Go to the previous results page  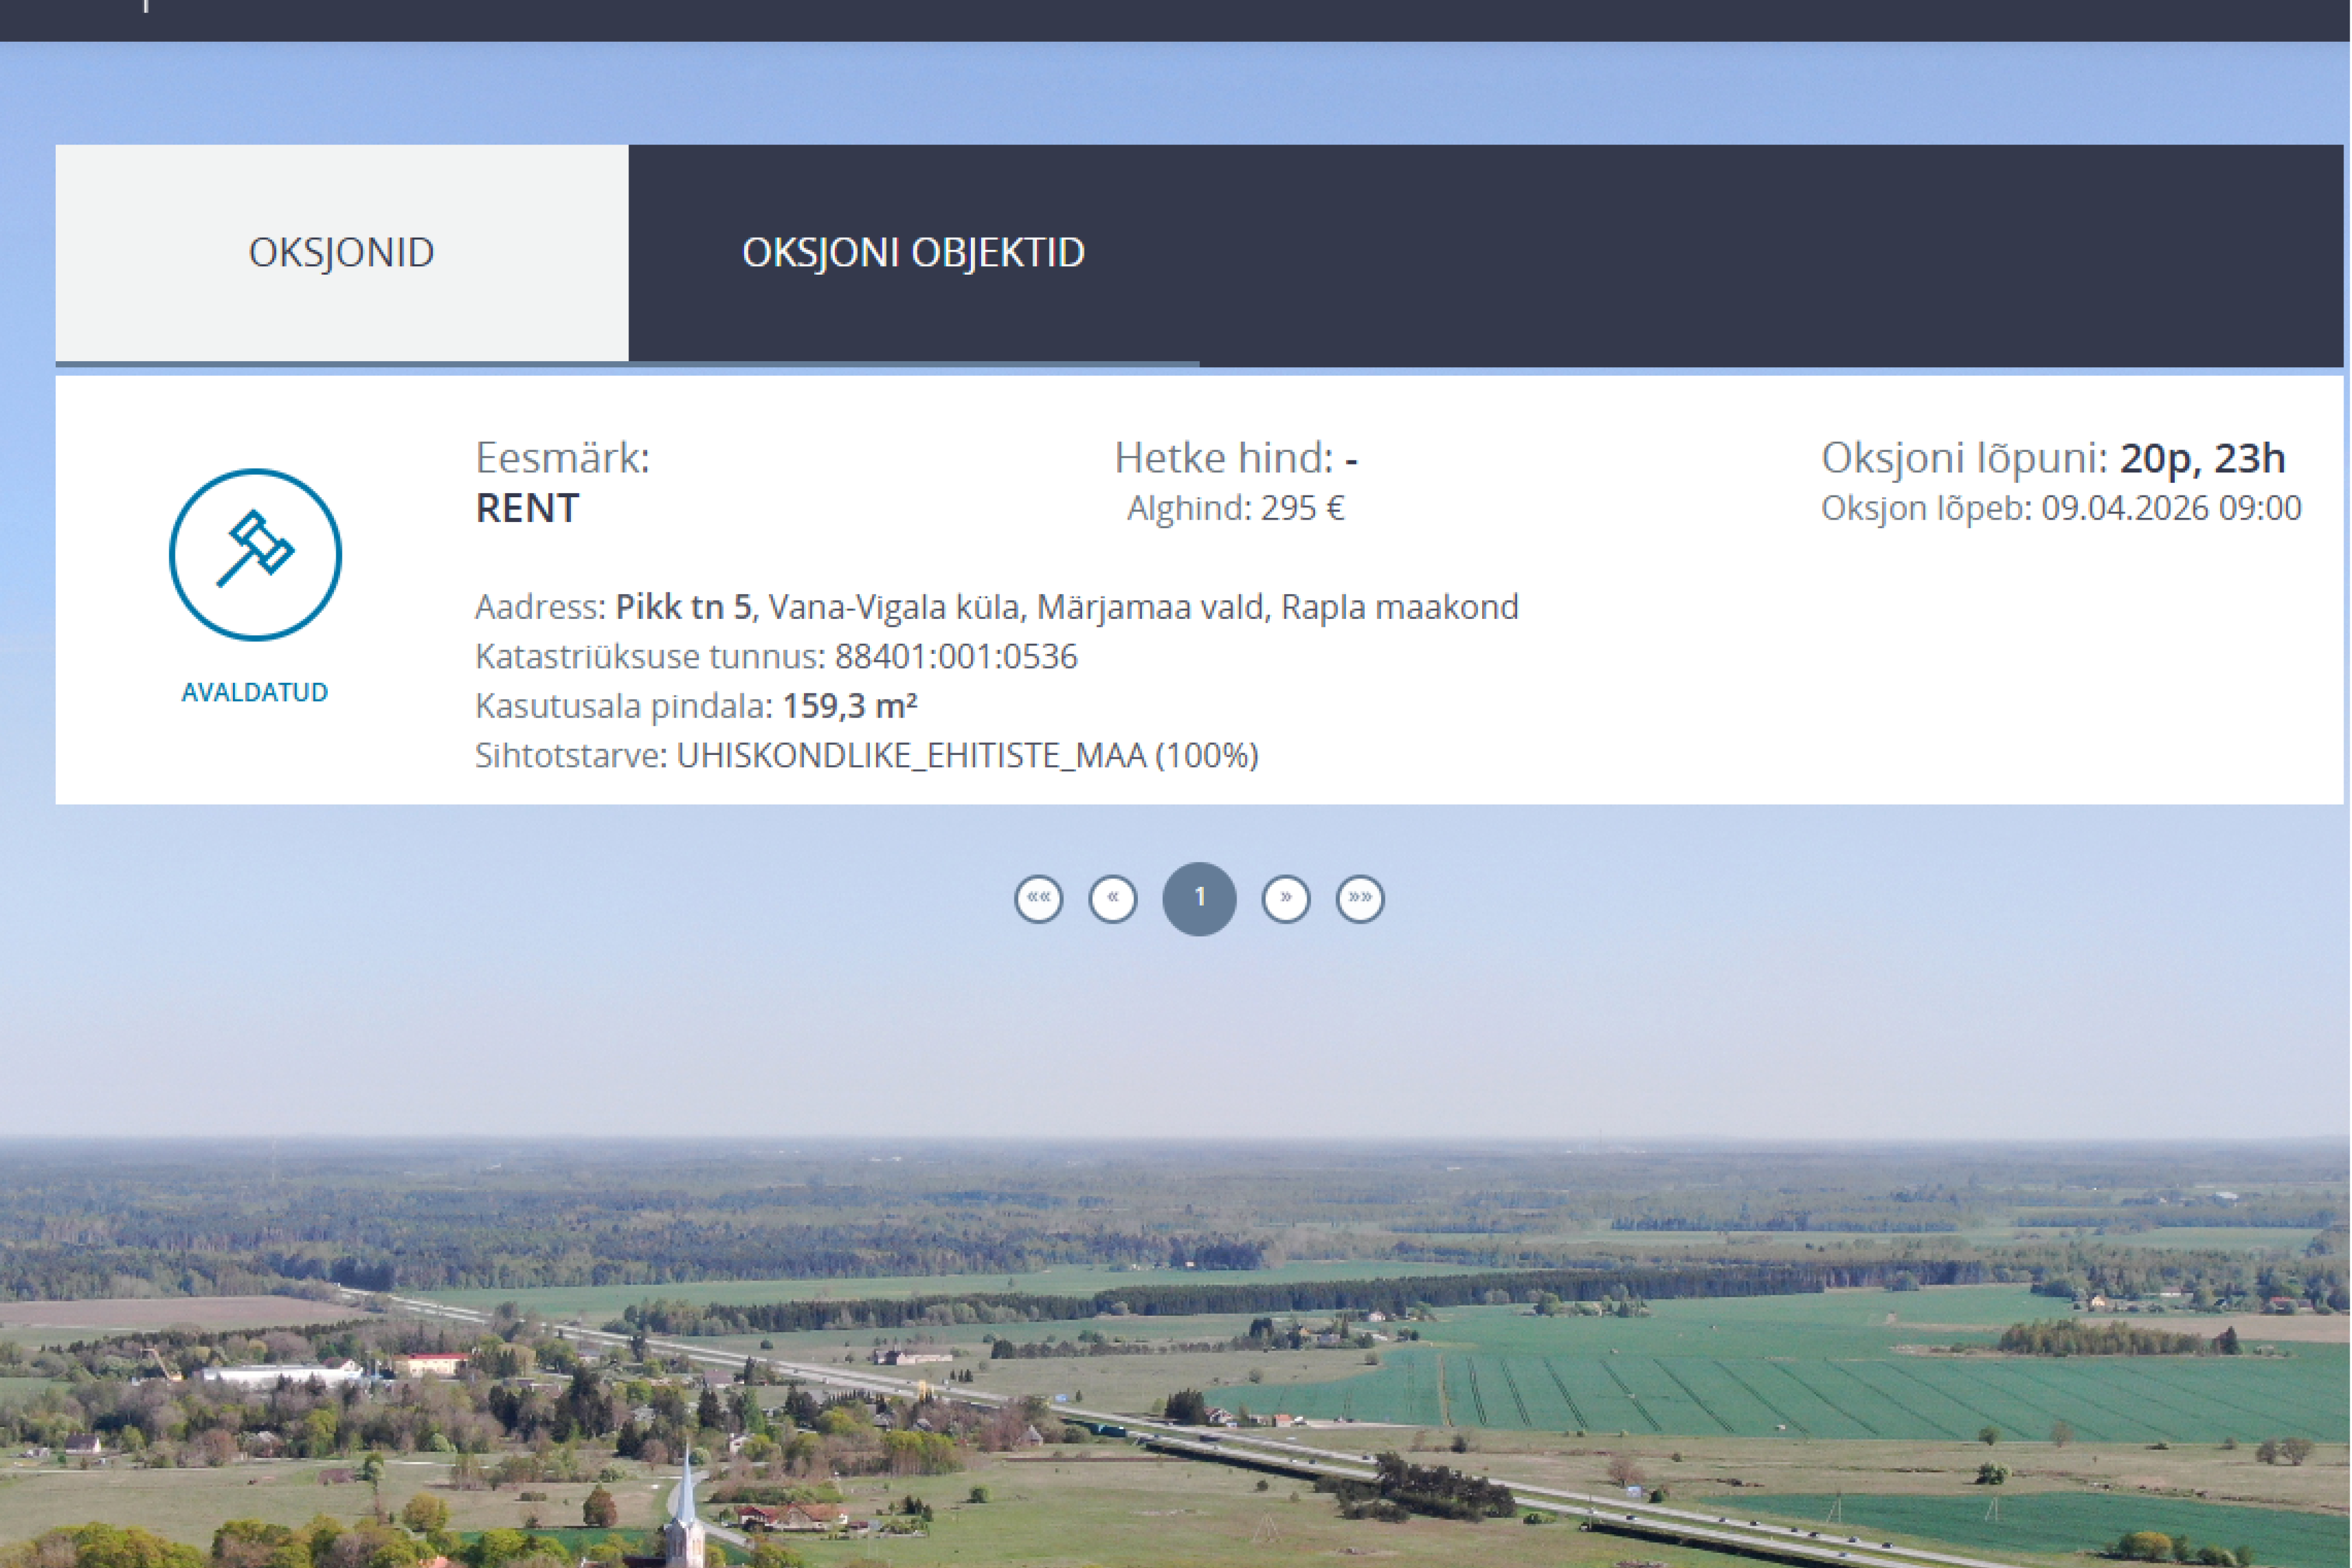coord(1112,898)
